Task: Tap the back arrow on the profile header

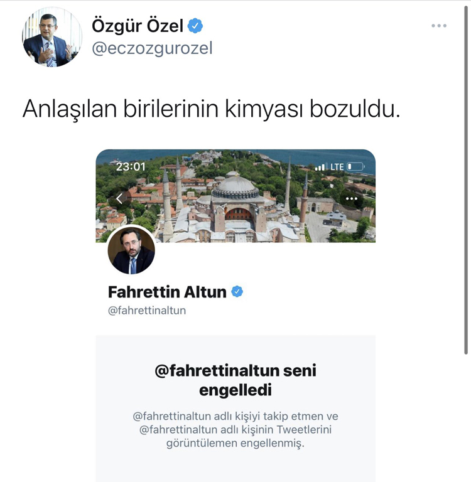Action: click(120, 198)
